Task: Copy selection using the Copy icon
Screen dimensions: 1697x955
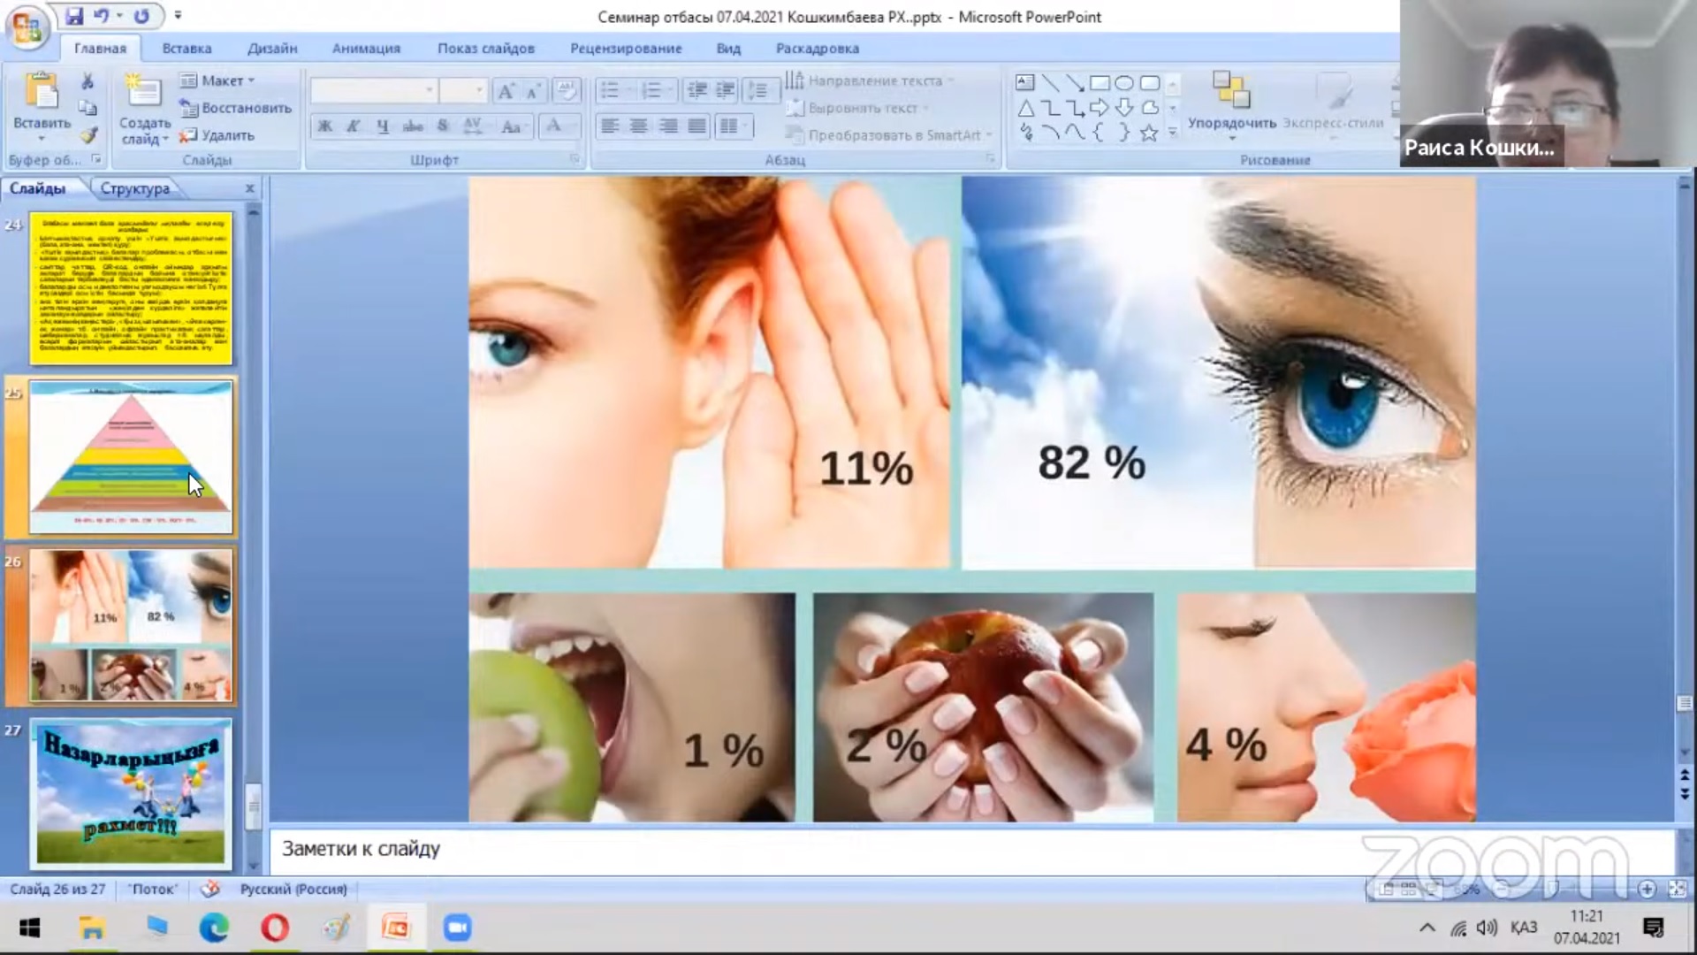Action: click(88, 108)
